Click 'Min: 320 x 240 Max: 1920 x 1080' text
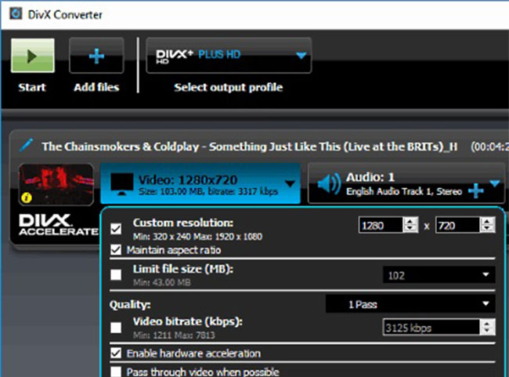 [197, 237]
